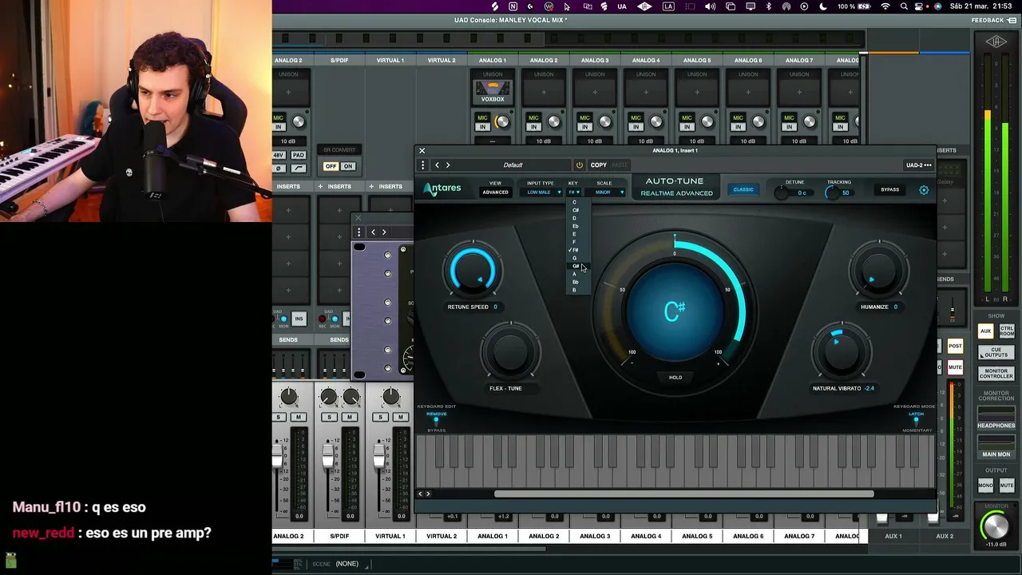Select key B in the key list
Viewport: 1022px width, 575px height.
tap(574, 290)
